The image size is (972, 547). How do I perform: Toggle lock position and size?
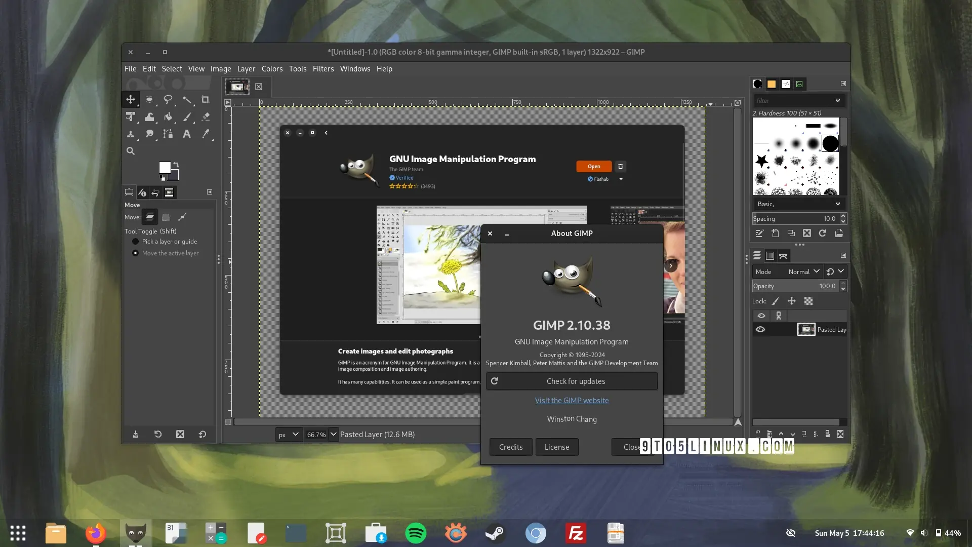[x=792, y=301]
